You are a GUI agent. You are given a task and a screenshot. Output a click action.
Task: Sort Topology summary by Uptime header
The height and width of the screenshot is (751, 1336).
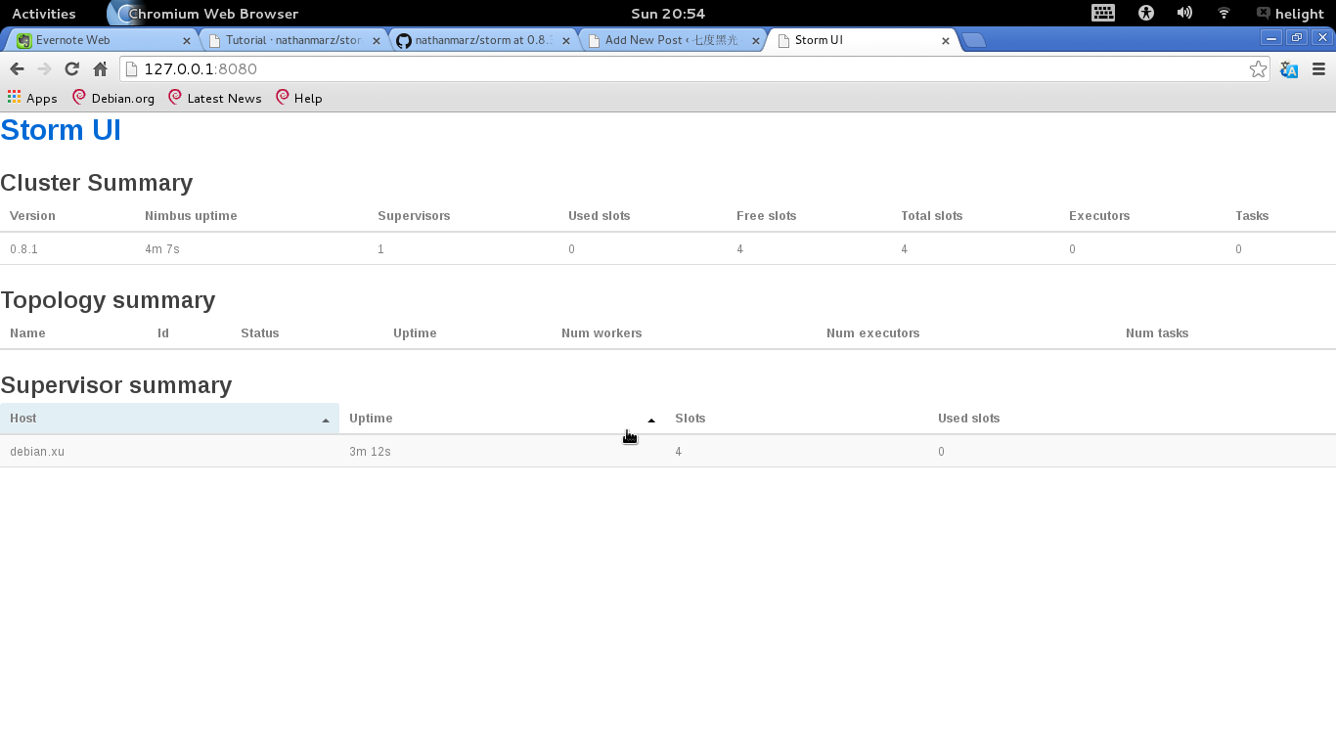pyautogui.click(x=415, y=333)
